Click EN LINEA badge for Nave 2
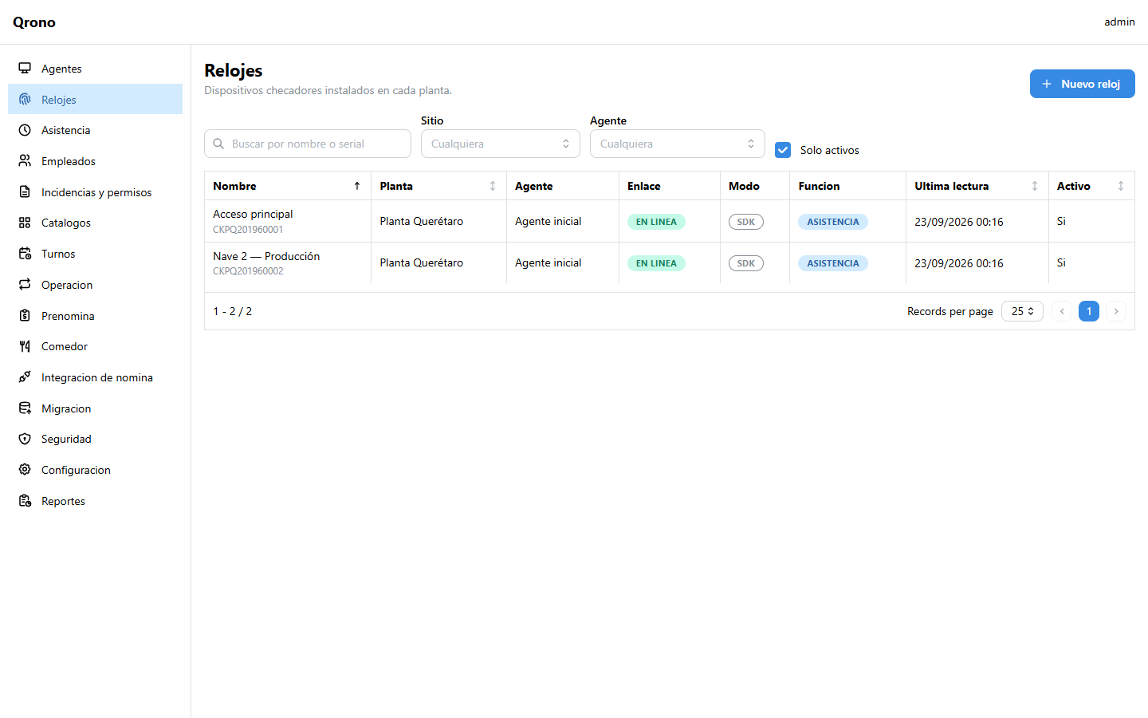Screen dimensions: 1148x718 pos(656,263)
